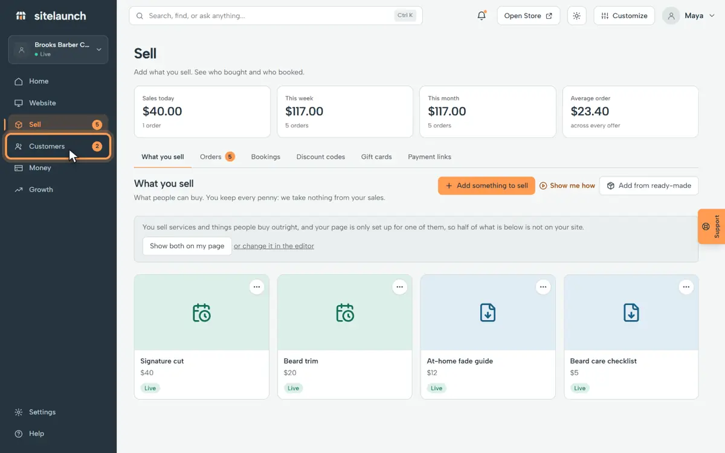Image resolution: width=725 pixels, height=453 pixels.
Task: Click the Signature cut calendar icon
Action: pyautogui.click(x=202, y=312)
